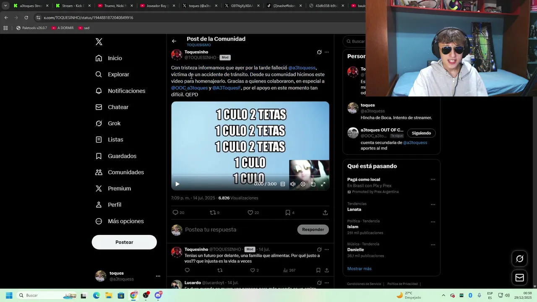Open Chatear in the sidebar
The width and height of the screenshot is (537, 302).
click(x=112, y=107)
